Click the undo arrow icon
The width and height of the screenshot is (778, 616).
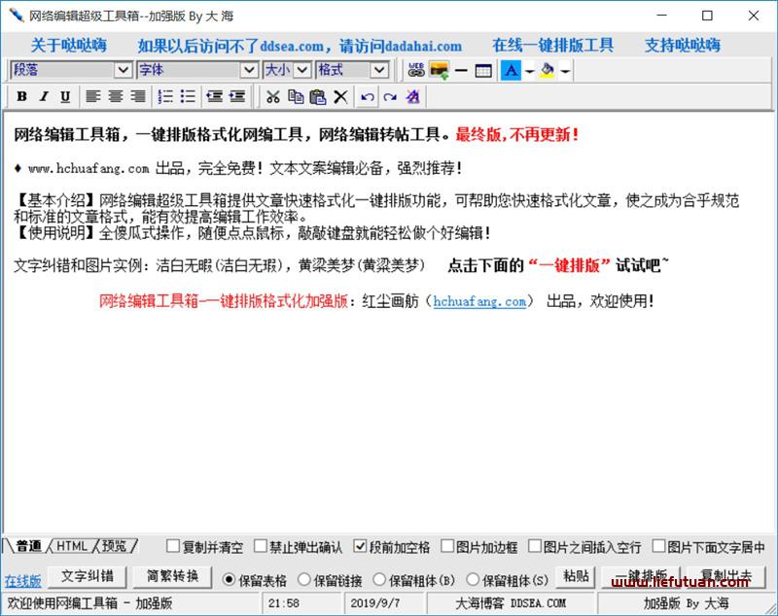coord(367,97)
